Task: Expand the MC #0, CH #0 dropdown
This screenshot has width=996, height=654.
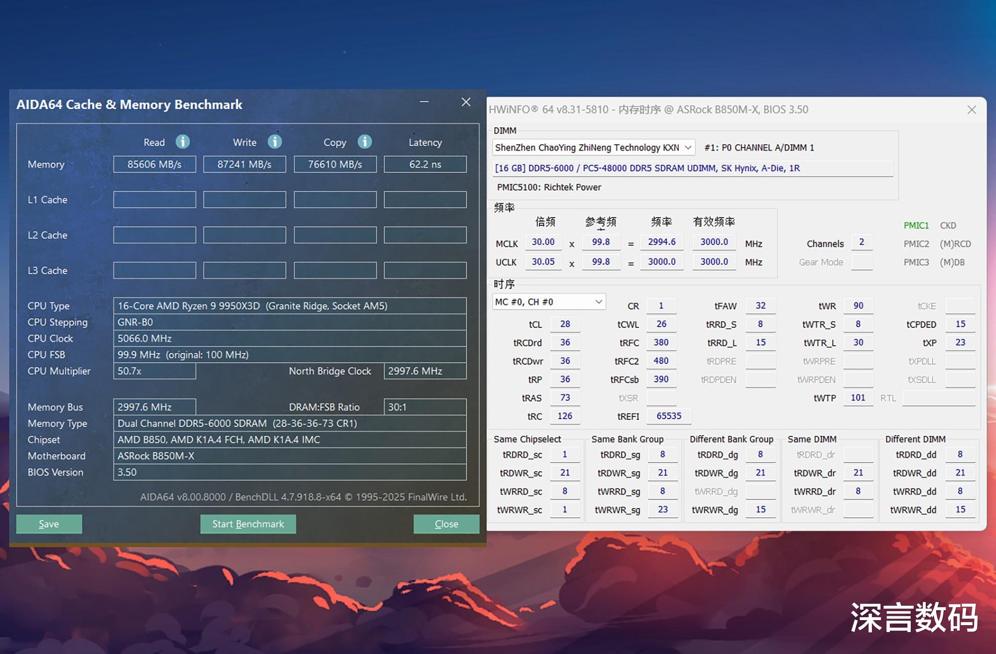Action: (x=599, y=302)
